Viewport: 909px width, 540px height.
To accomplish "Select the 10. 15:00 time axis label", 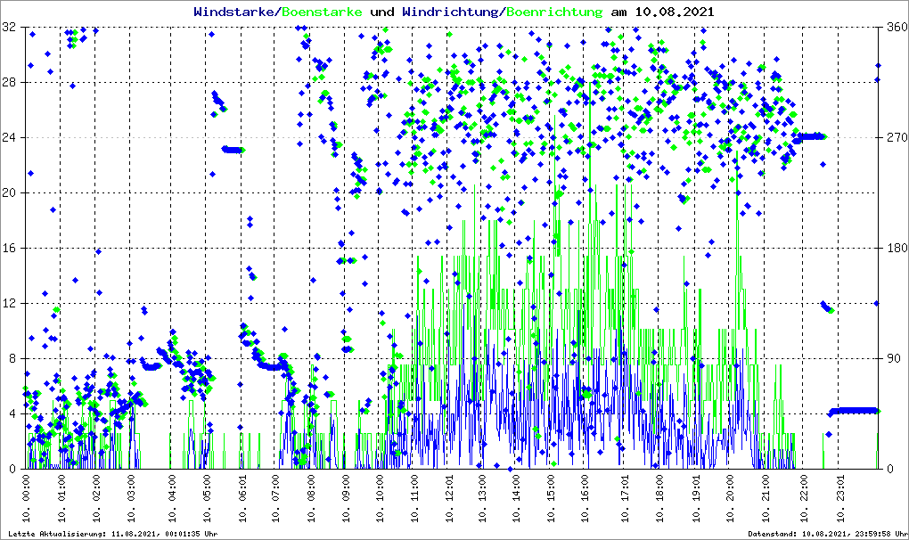I will (551, 499).
